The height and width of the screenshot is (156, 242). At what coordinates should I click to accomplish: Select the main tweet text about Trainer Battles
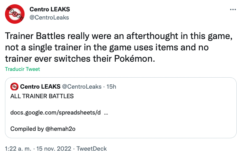119,48
